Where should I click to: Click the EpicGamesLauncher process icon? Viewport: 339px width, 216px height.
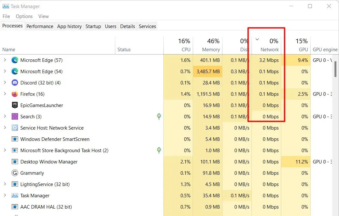pos(15,105)
